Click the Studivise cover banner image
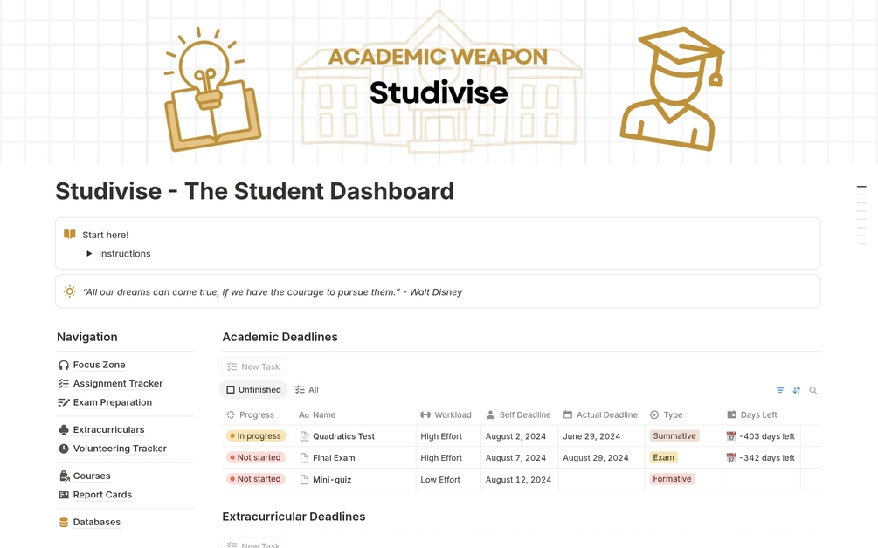This screenshot has width=878, height=548. 439,82
